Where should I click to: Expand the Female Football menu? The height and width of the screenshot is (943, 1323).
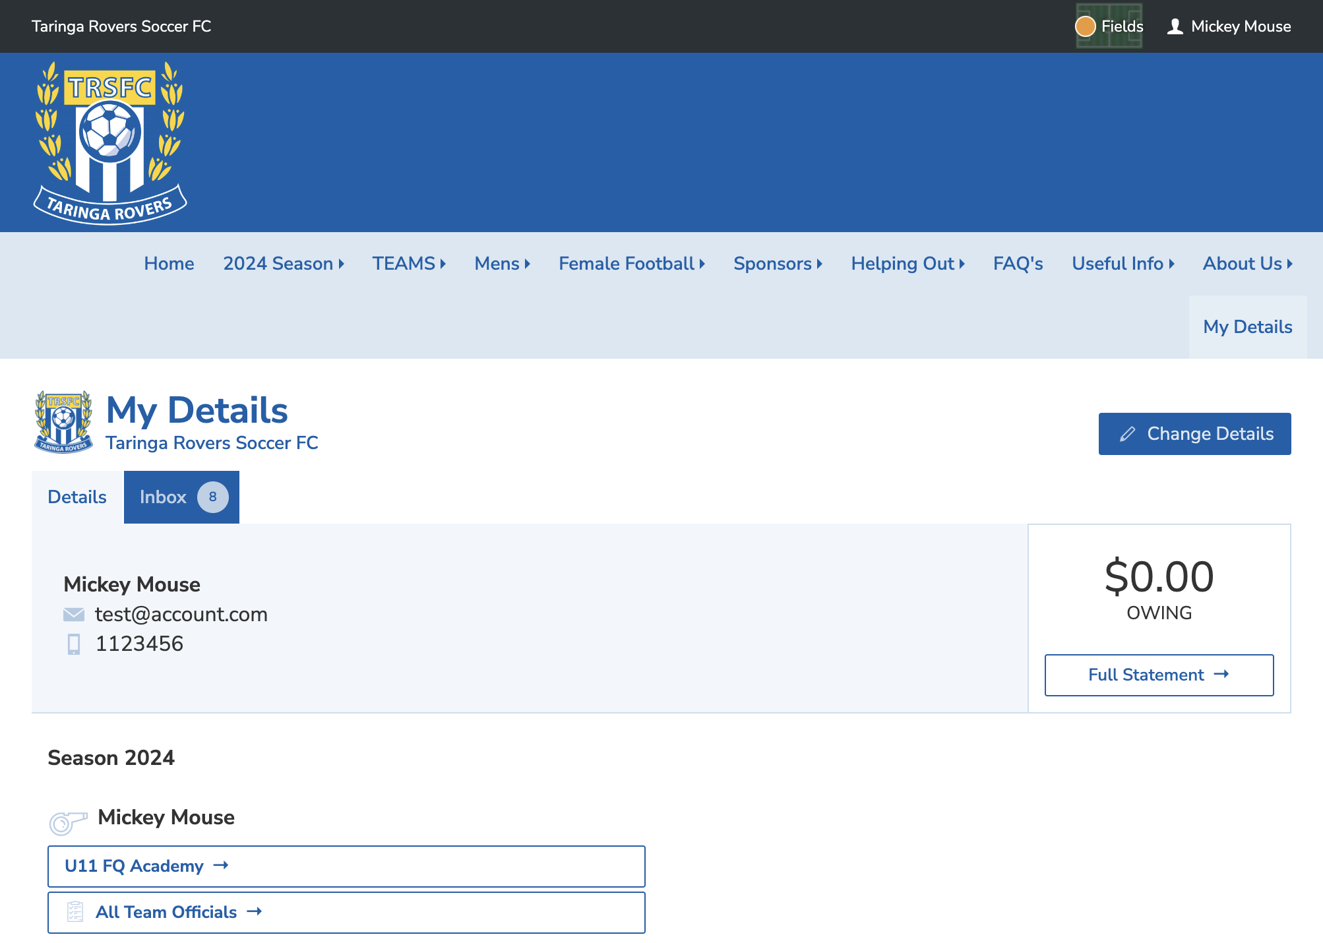click(x=632, y=264)
